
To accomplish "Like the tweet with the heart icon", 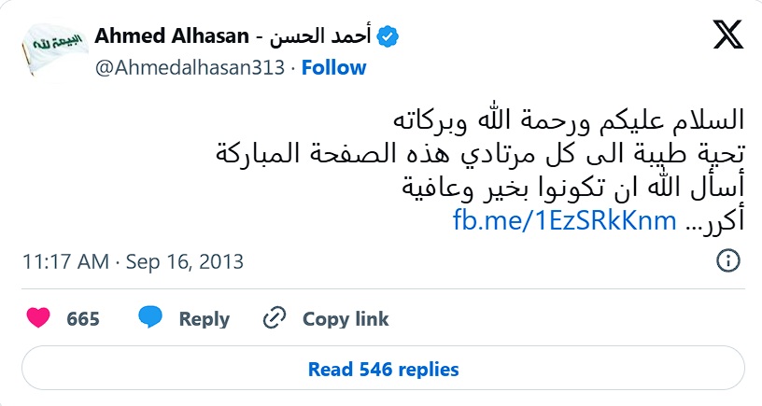I will (38, 318).
